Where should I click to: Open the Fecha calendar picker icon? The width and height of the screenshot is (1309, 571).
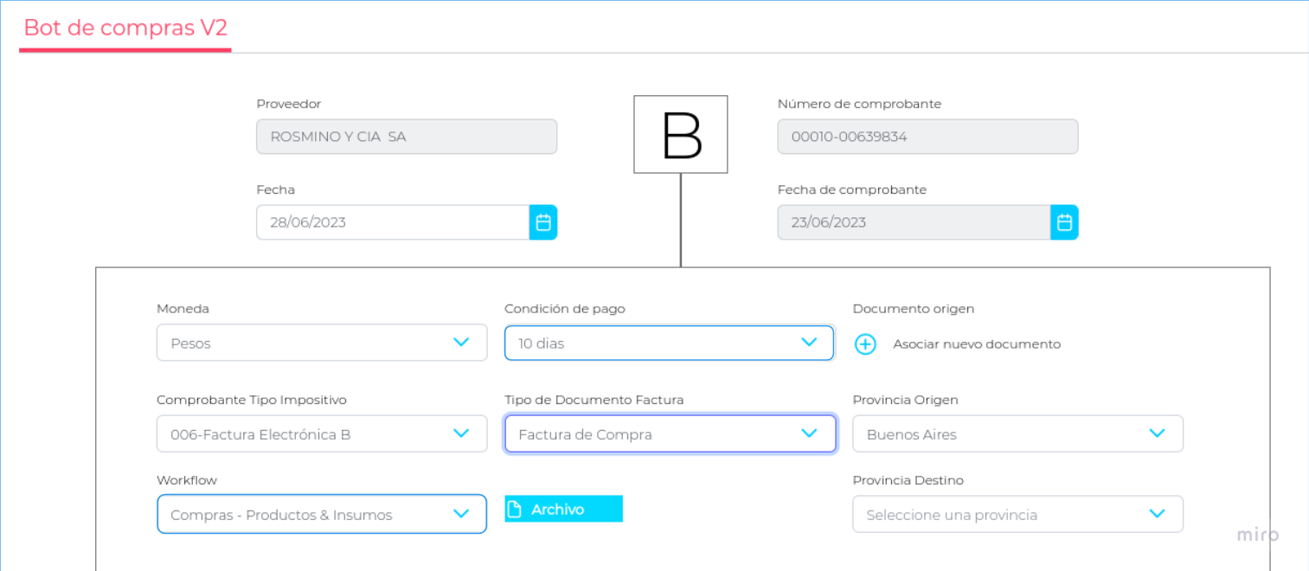coord(543,222)
